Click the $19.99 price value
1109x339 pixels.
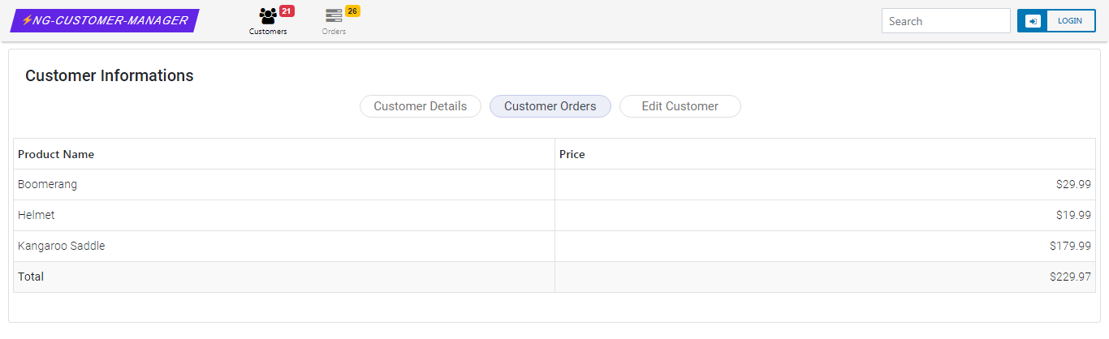pyautogui.click(x=1073, y=216)
